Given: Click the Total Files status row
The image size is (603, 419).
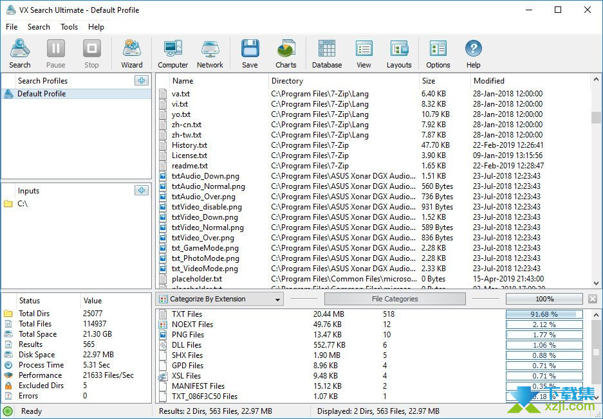Looking at the screenshot, I should tap(77, 324).
